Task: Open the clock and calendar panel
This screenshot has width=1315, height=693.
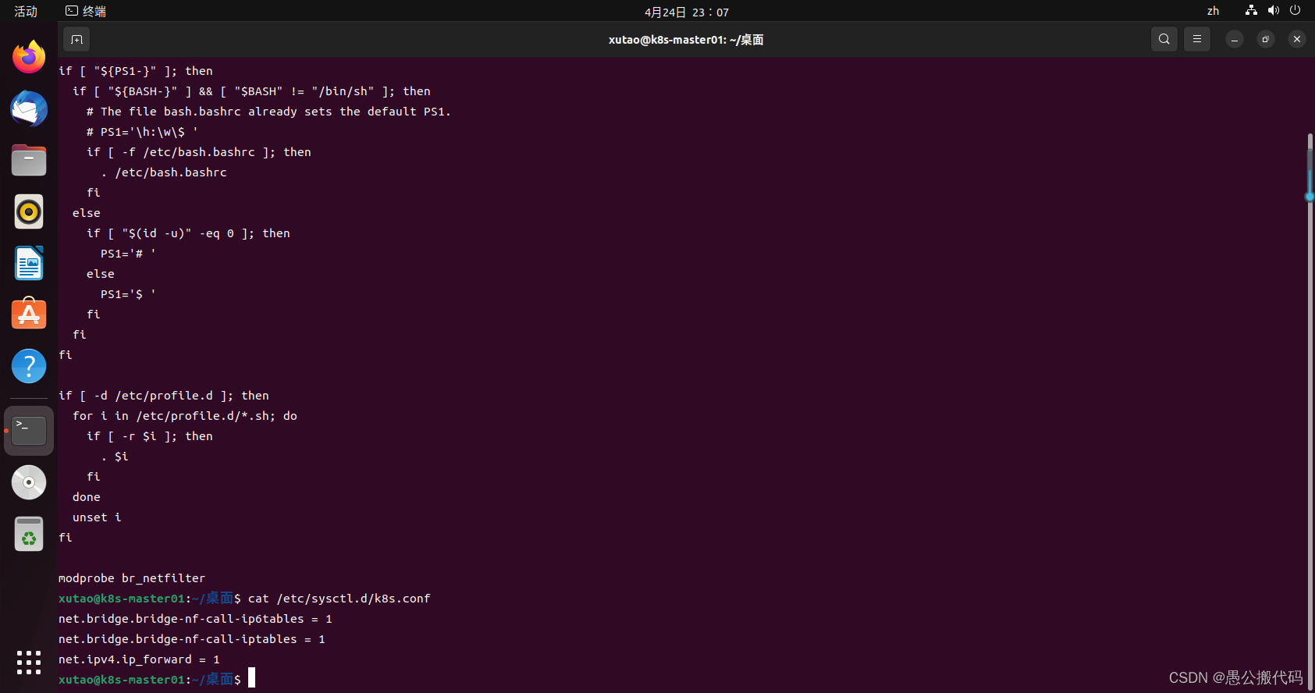Action: [x=687, y=12]
